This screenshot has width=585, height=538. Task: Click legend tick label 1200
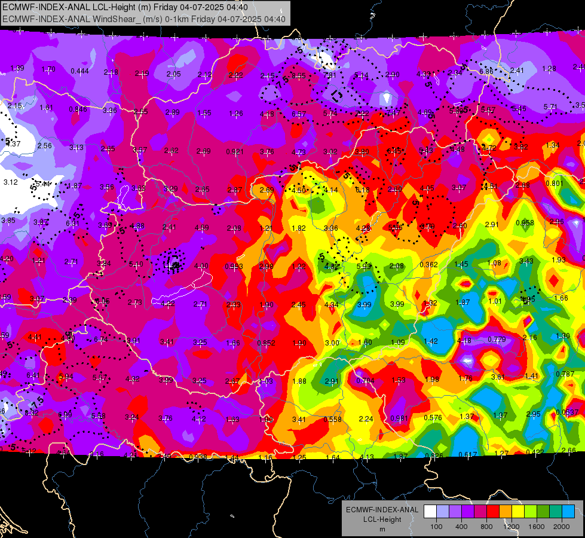point(512,527)
